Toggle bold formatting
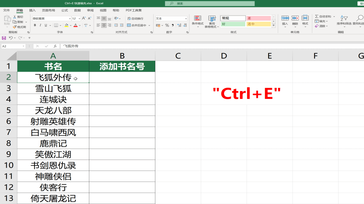Viewport: 364px width, 204px height. pos(35,25)
